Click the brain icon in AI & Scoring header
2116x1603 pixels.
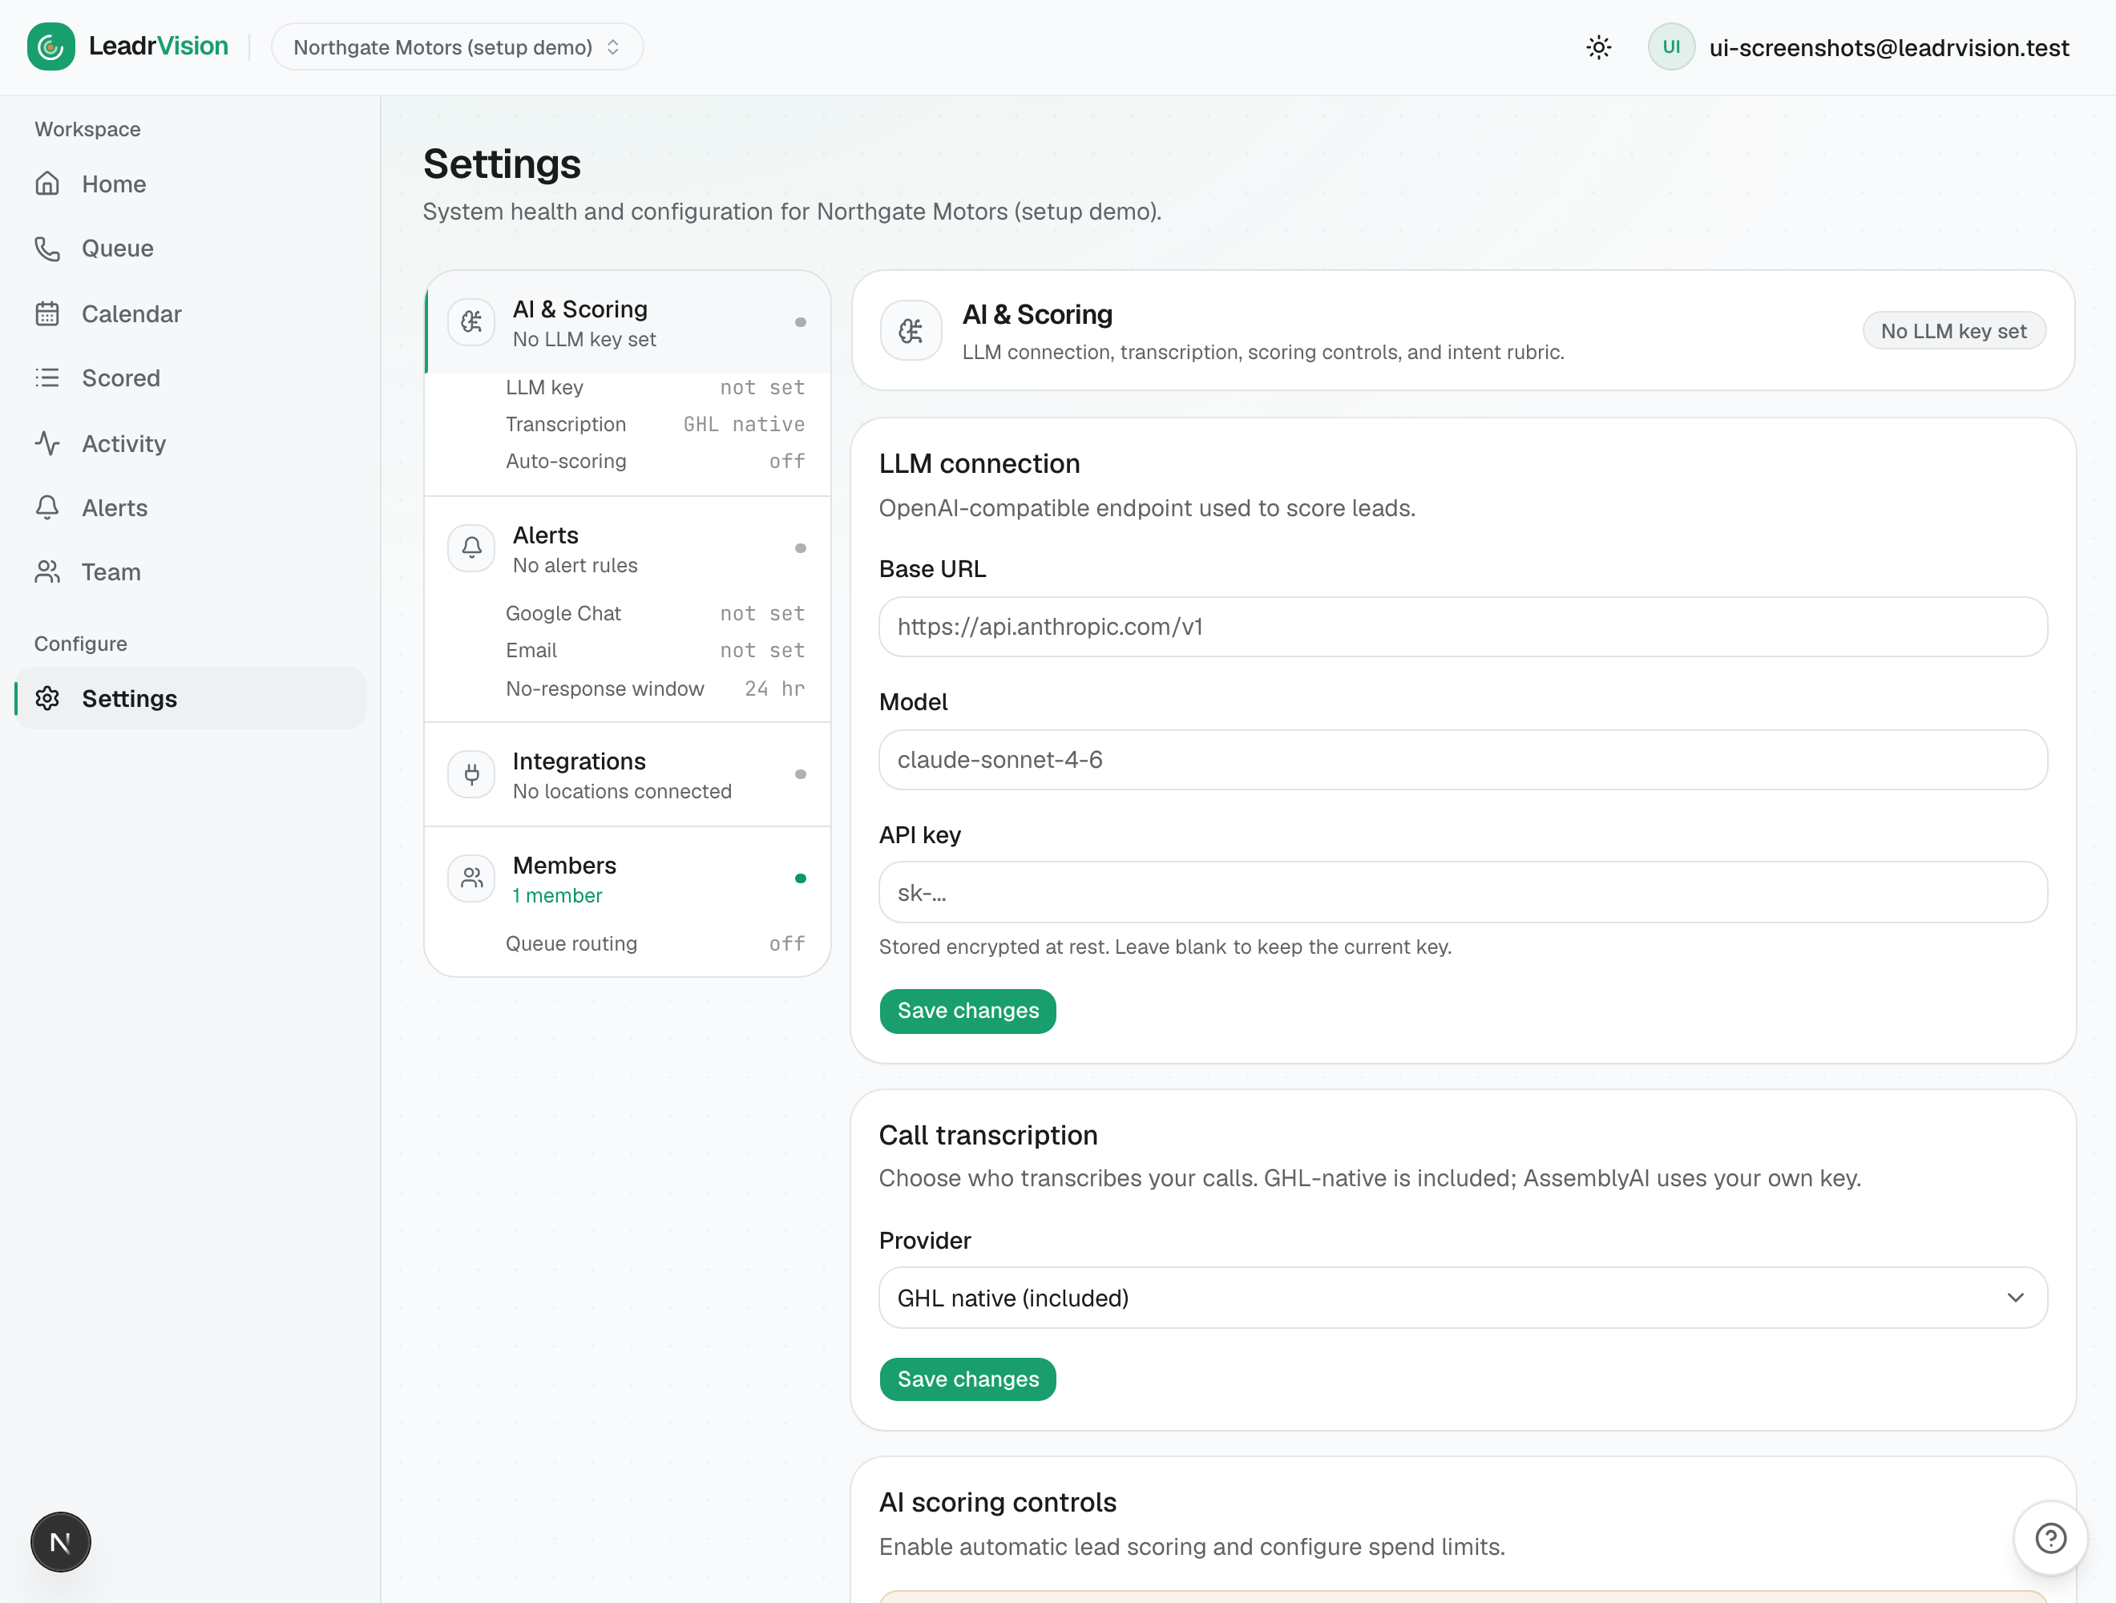[x=911, y=331]
